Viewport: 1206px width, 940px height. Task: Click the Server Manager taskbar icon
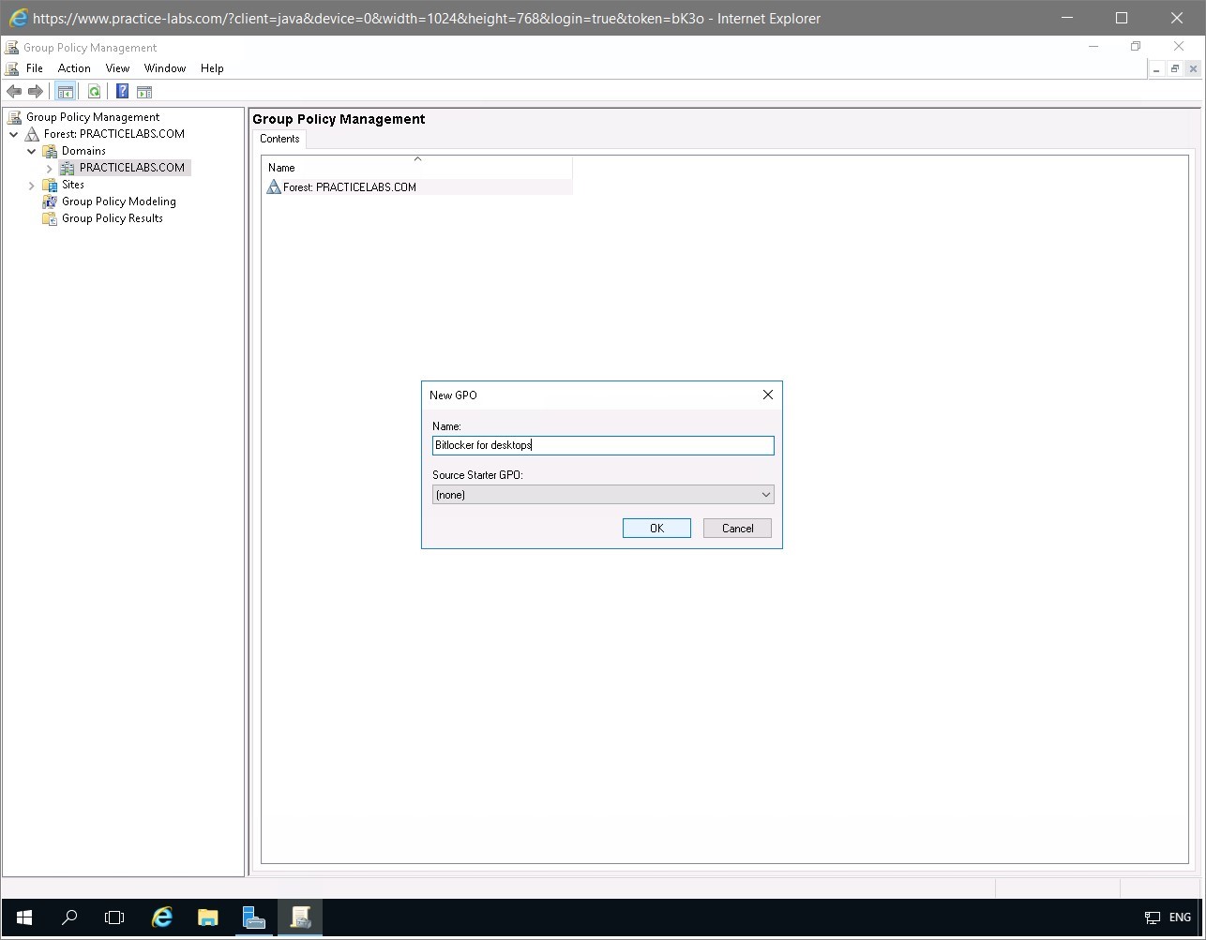point(254,918)
